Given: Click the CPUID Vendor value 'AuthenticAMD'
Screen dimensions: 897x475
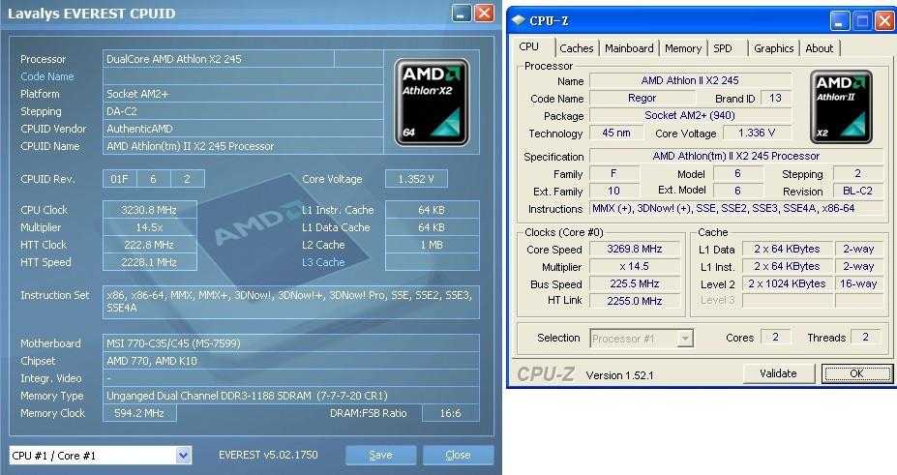Looking at the screenshot, I should 243,129.
